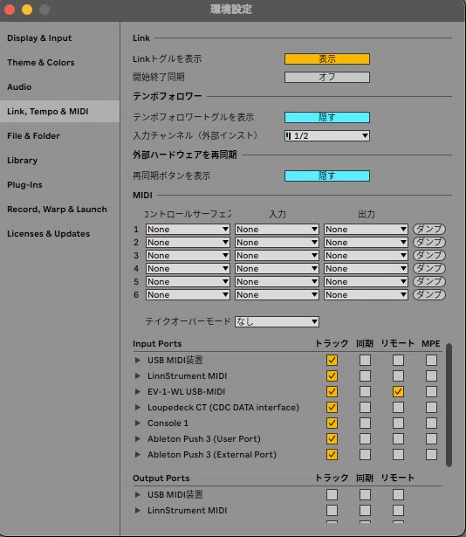Enable リモート for LinnStrument MIDI output
The image size is (466, 537).
pyautogui.click(x=398, y=511)
